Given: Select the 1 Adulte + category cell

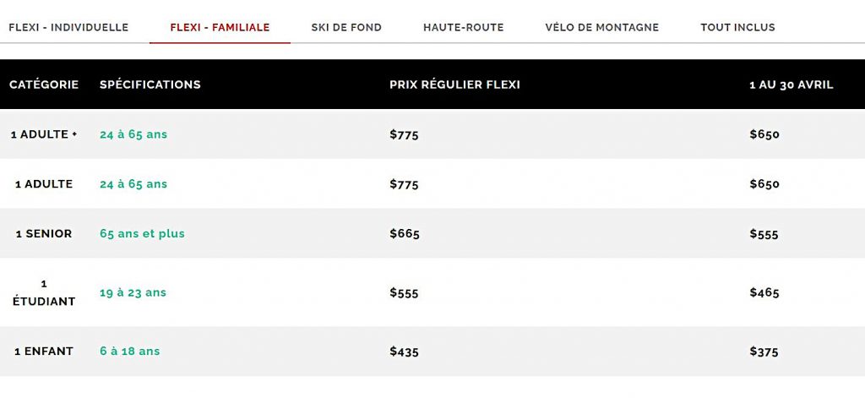Looking at the screenshot, I should point(44,134).
